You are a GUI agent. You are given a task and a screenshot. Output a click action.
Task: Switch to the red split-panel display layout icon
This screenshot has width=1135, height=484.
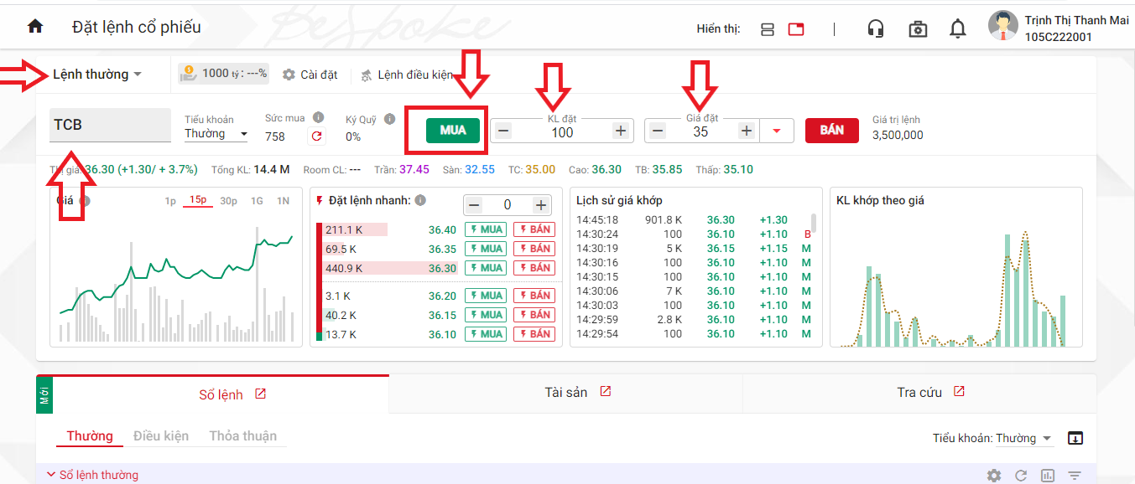coord(796,28)
